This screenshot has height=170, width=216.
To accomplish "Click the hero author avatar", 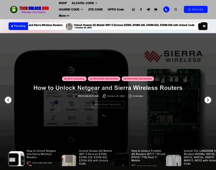I will click(x=75, y=96).
